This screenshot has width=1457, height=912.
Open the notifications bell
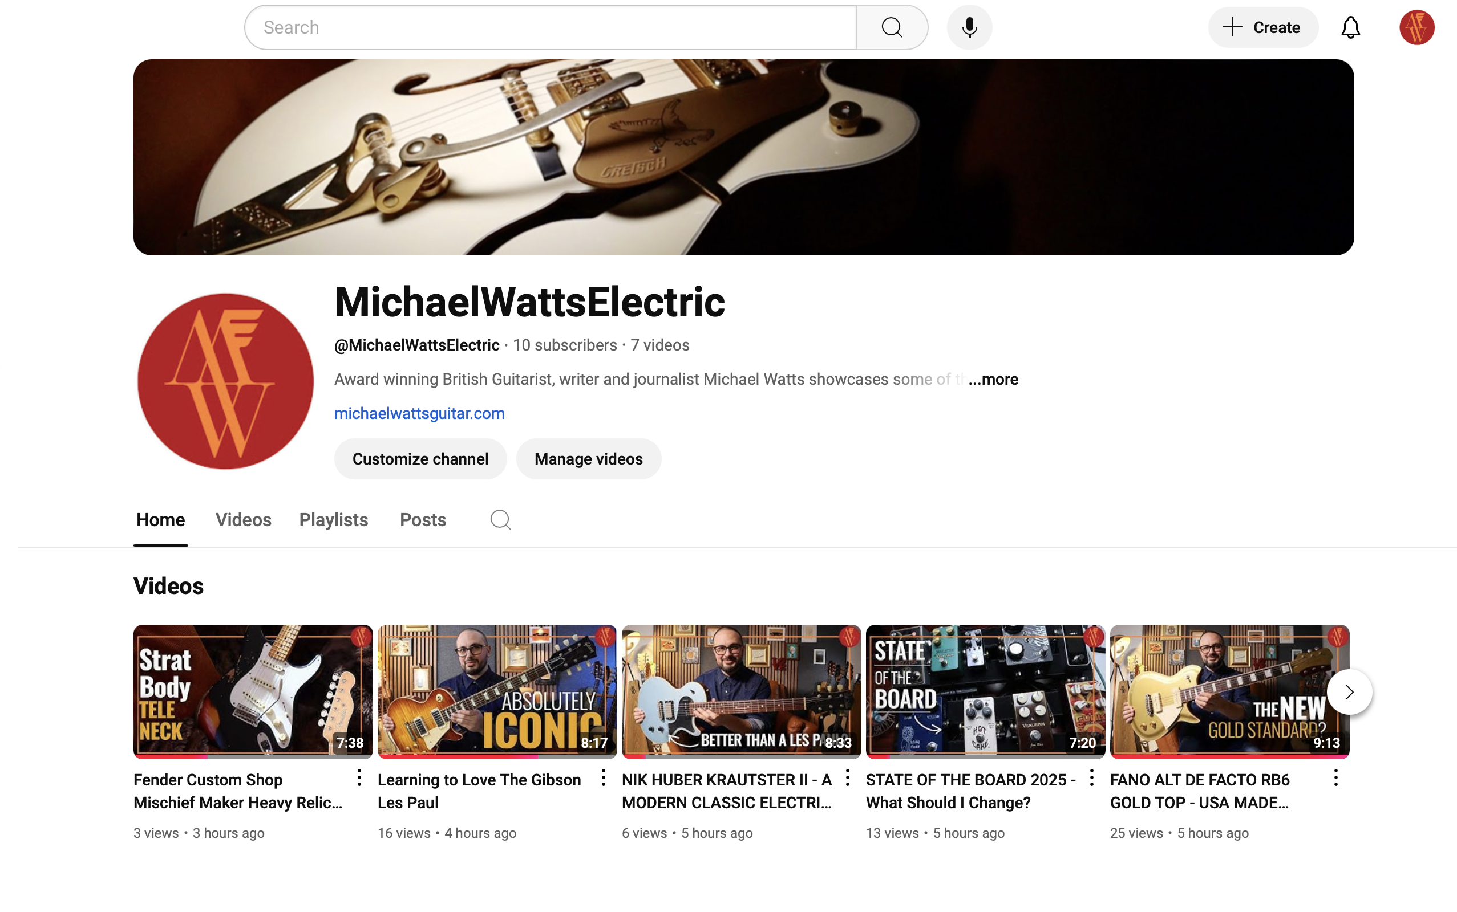(x=1350, y=27)
